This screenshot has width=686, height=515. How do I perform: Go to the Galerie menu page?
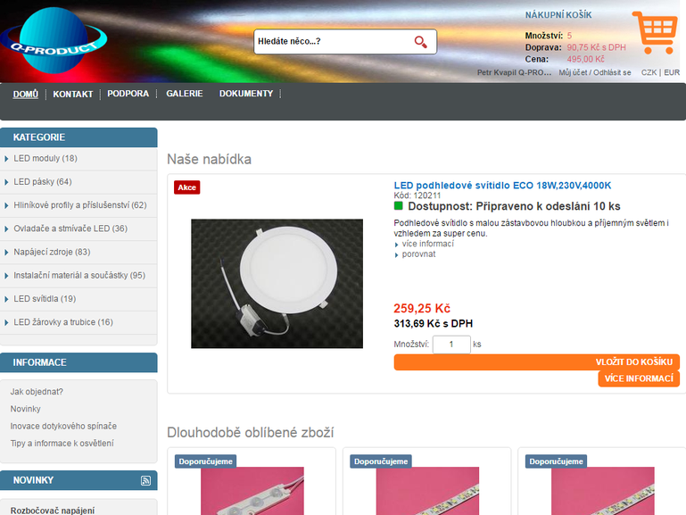coord(184,94)
